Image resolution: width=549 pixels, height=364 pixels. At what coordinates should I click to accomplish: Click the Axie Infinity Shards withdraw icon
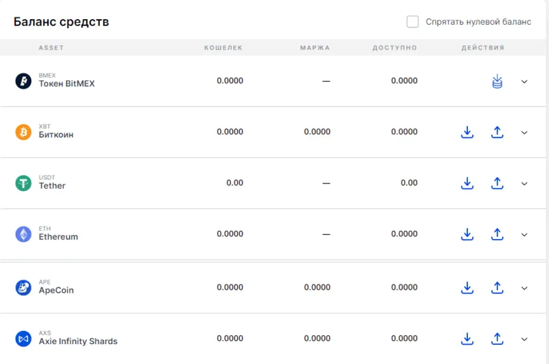pos(497,339)
